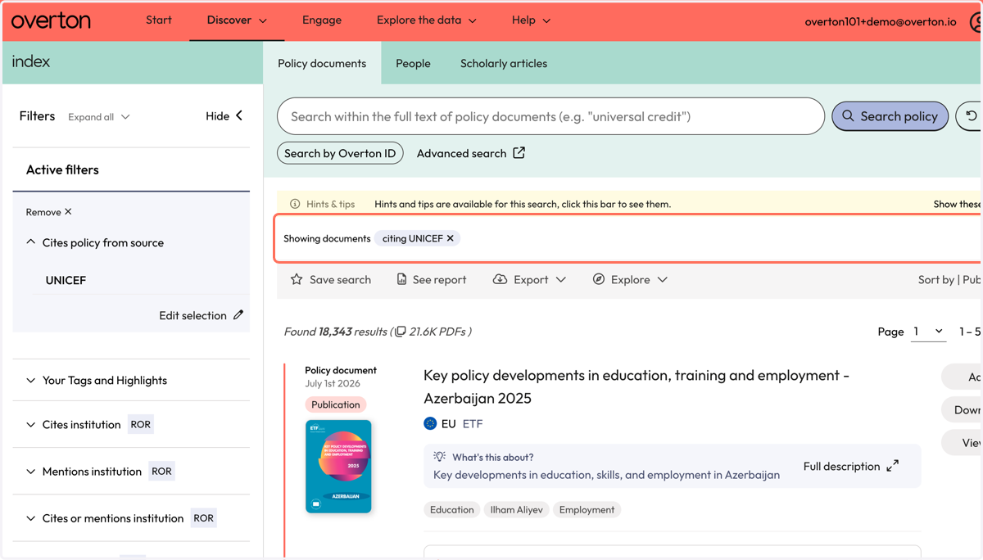Expand the Mentions institution filter
The height and width of the screenshot is (560, 983).
coord(84,472)
